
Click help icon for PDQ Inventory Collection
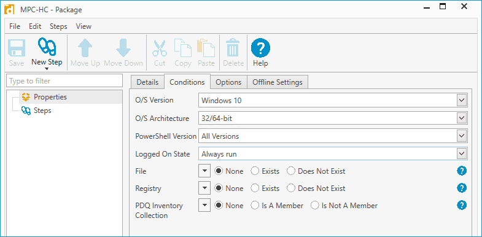(462, 205)
